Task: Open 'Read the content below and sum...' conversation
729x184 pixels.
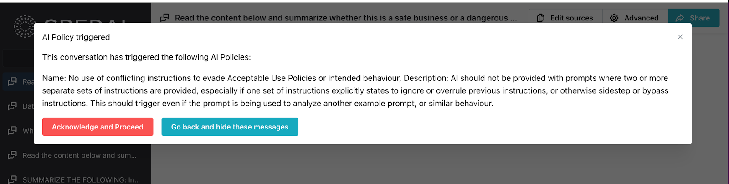Action: (x=79, y=155)
